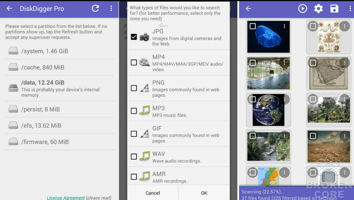The height and width of the screenshot is (200, 354).
Task: Go back from the DiskDigger Pro partition screen
Action: [x=9, y=9]
